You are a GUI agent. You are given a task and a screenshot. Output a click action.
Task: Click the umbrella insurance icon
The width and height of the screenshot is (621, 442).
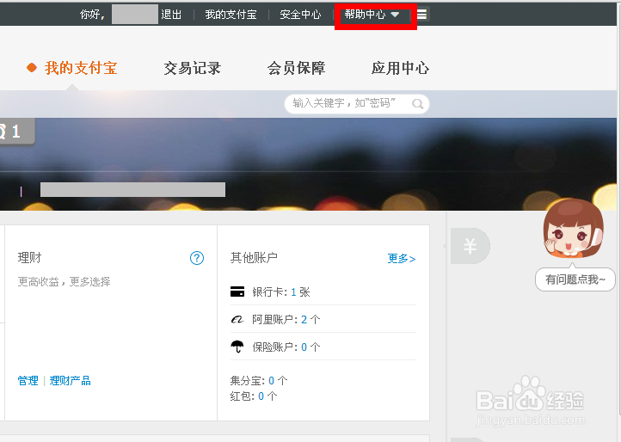[237, 347]
